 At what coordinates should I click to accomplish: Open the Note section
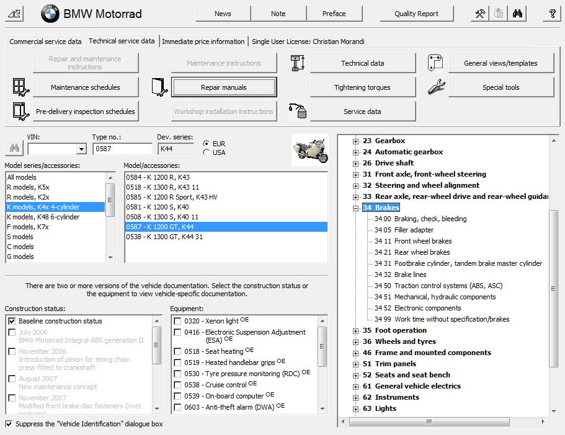tap(278, 14)
